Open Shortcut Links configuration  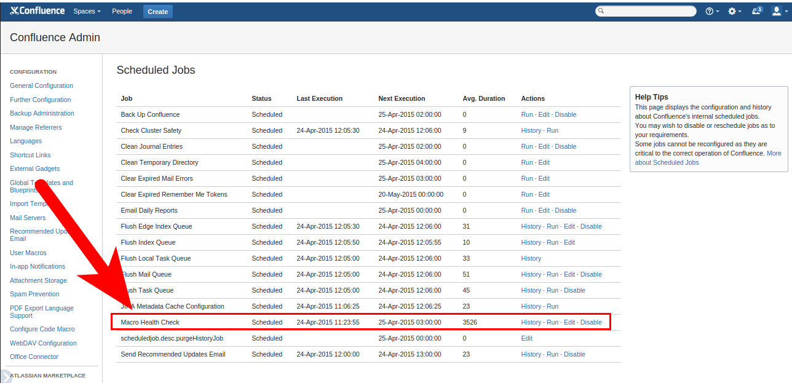click(30, 155)
